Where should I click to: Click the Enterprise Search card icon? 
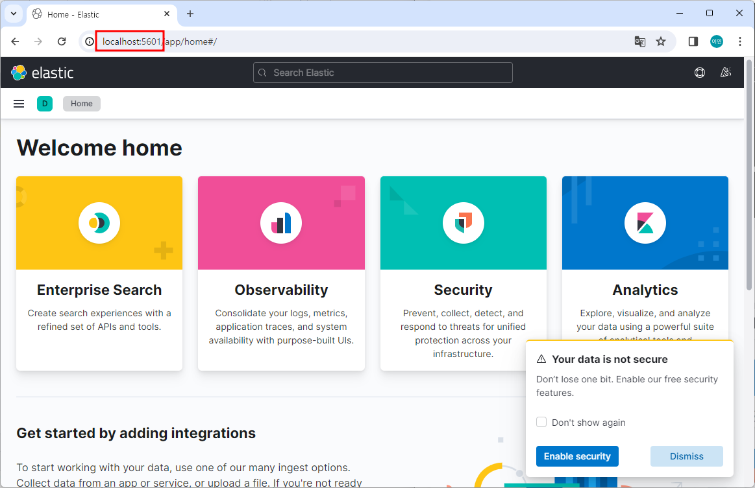(x=99, y=223)
